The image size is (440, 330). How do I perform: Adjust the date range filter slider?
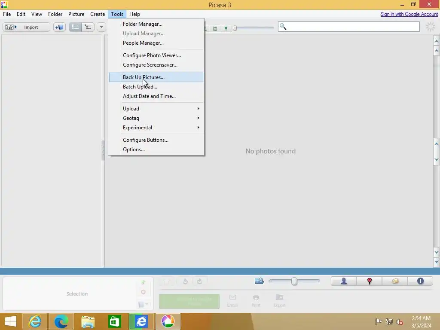235,28
